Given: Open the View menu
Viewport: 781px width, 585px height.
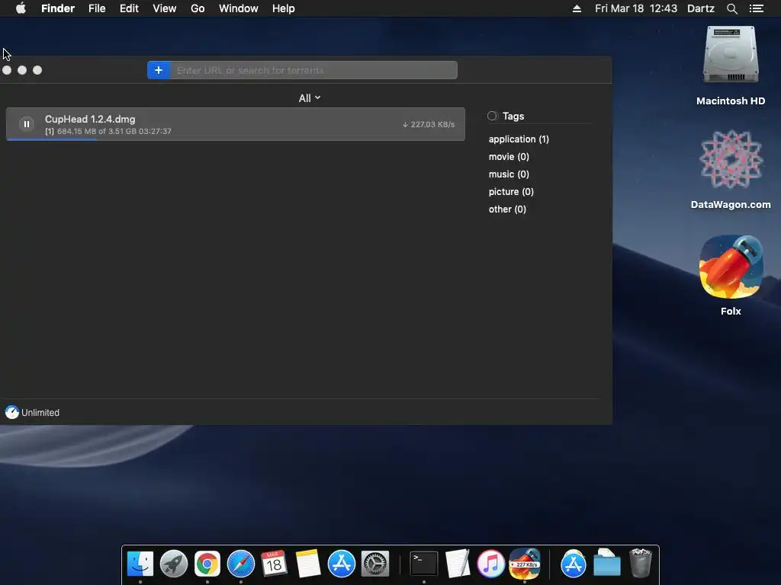Looking at the screenshot, I should pyautogui.click(x=165, y=8).
